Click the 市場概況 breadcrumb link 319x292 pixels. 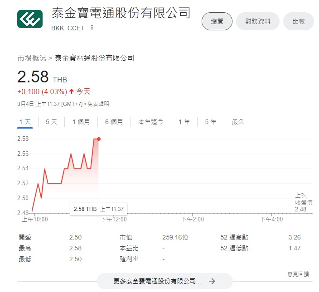32,58
